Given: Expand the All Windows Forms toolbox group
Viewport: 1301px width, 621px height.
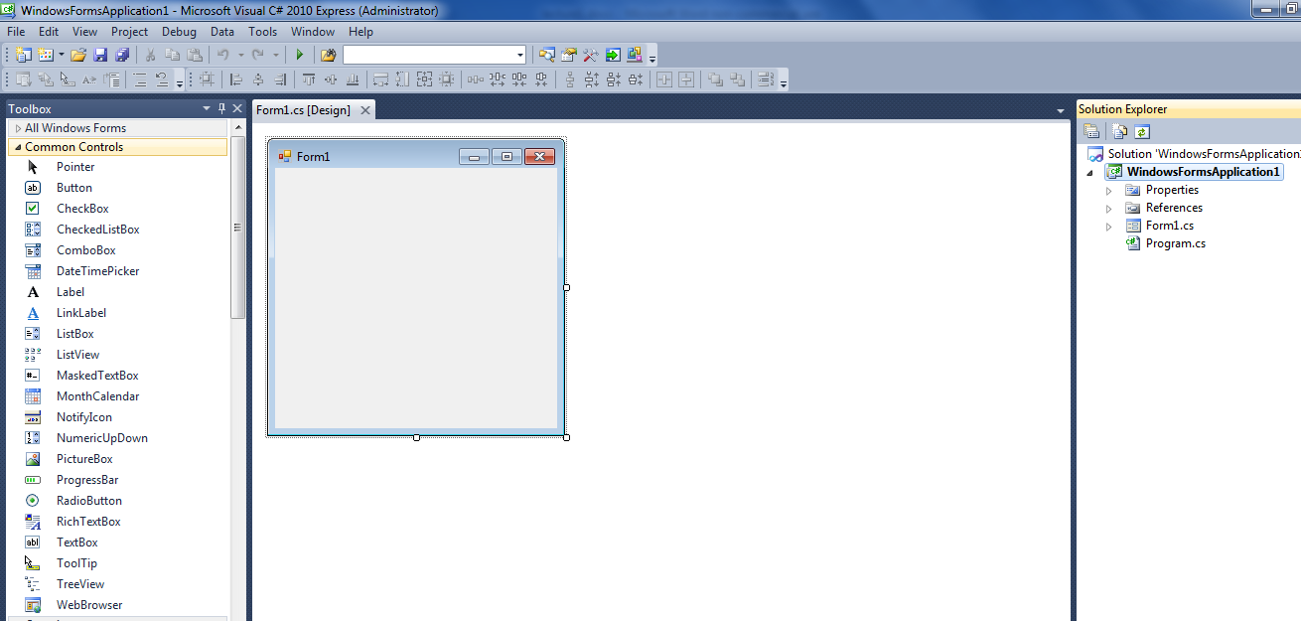Looking at the screenshot, I should pos(18,128).
